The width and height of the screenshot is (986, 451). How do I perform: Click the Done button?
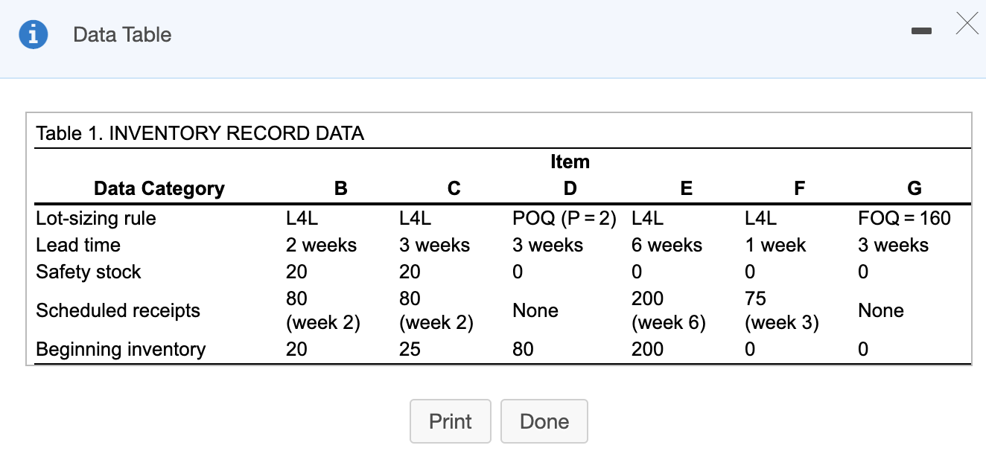(544, 420)
